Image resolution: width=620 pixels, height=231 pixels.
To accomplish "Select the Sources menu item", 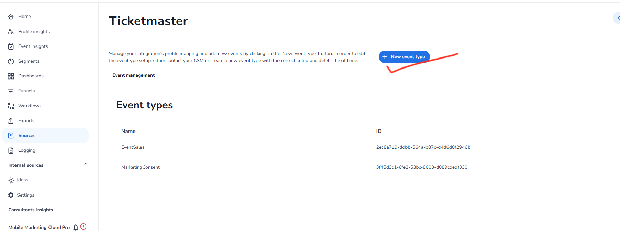I will point(45,136).
